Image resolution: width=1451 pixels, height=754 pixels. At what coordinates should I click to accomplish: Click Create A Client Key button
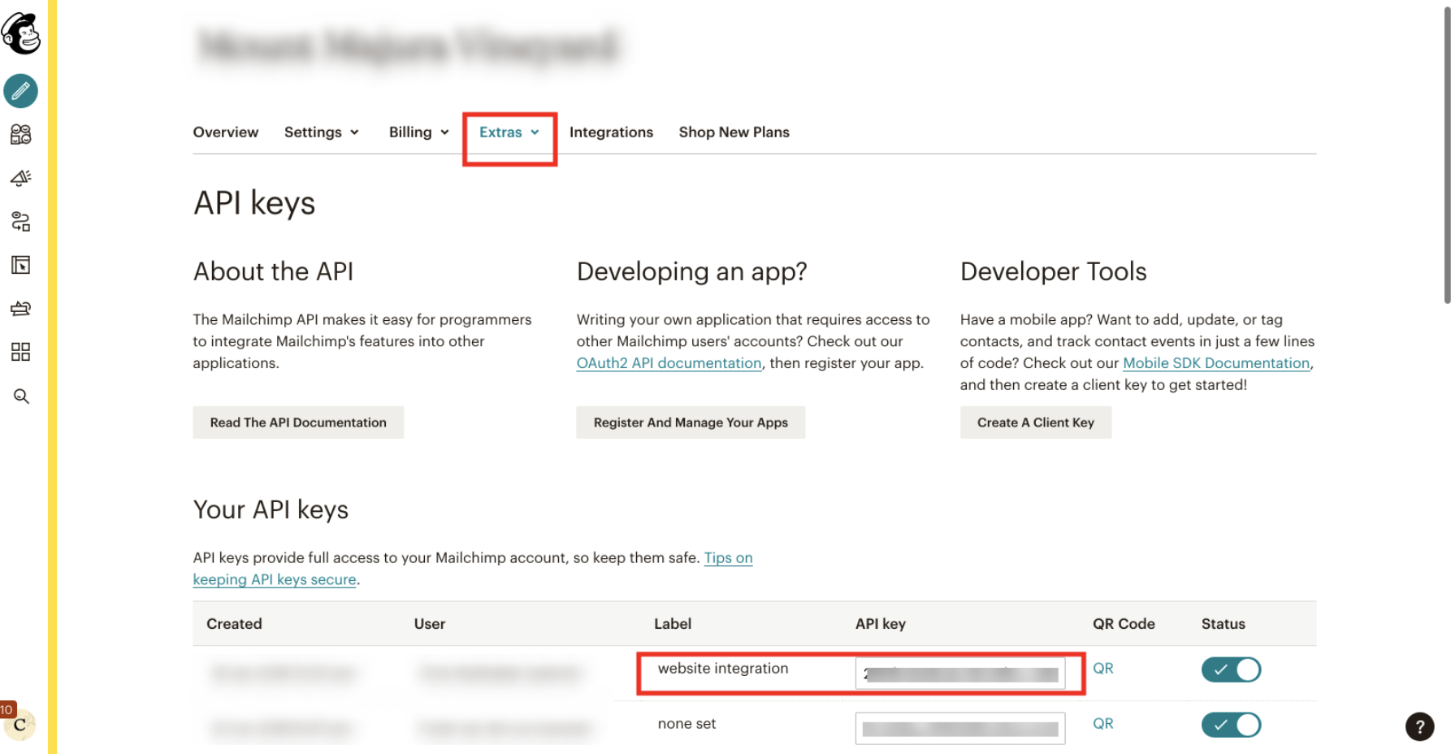(x=1036, y=422)
